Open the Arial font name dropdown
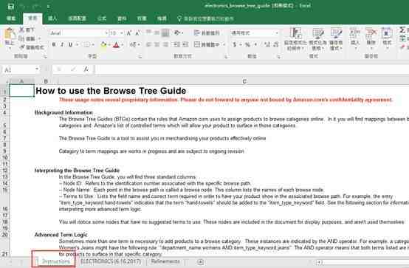The image size is (409, 268). [106, 33]
